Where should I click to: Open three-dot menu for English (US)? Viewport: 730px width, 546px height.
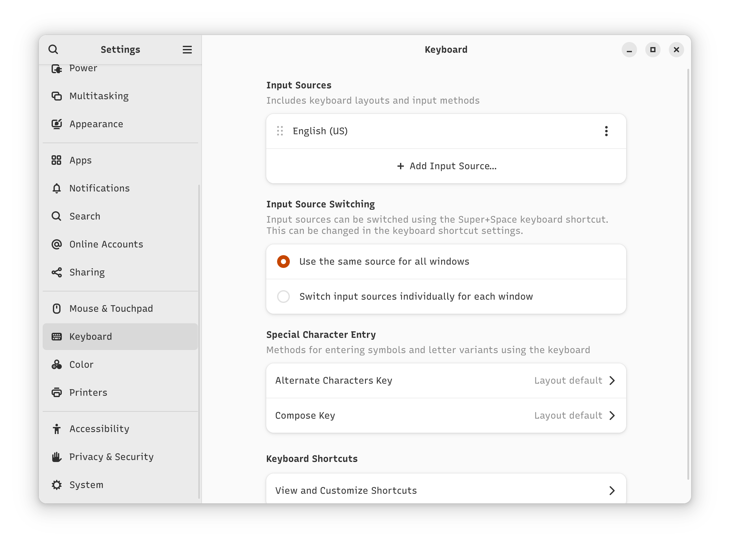coord(606,131)
